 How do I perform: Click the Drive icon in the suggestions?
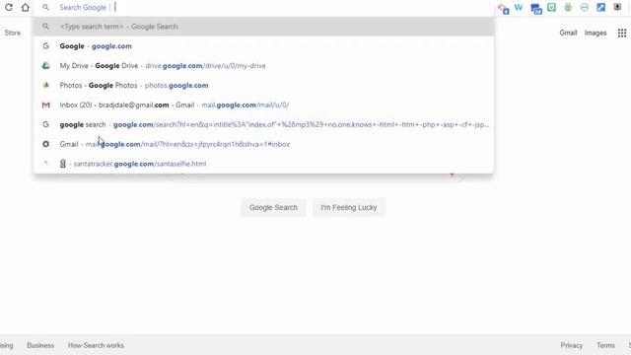[x=46, y=66]
